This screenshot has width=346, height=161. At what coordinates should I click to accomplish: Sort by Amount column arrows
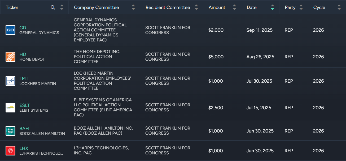pyautogui.click(x=234, y=7)
